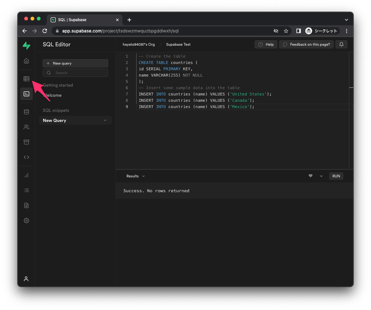
Task: Open the Home icon in sidebar
Action: pos(26,61)
